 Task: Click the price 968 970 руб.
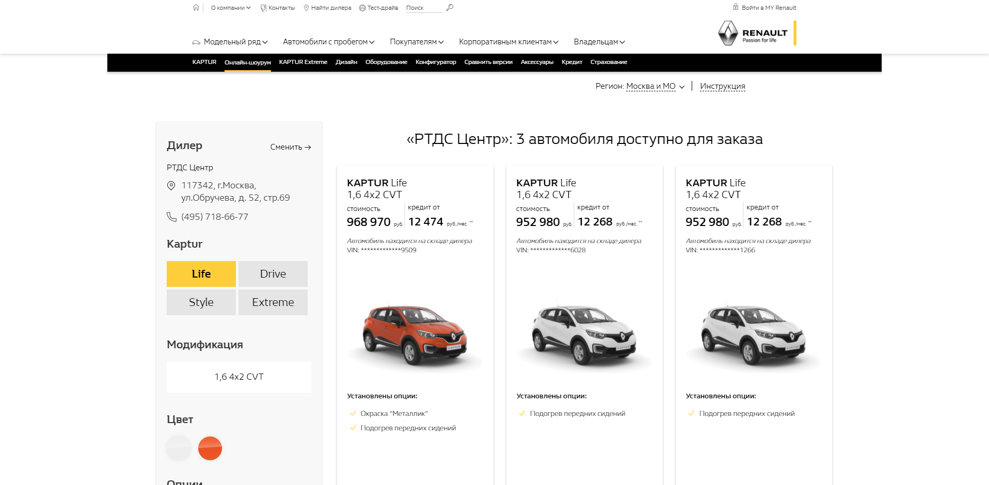(375, 222)
